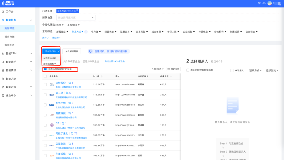The width and height of the screenshot is (284, 160).
Task: Open the shopping cart icon in header
Action: 259,3
